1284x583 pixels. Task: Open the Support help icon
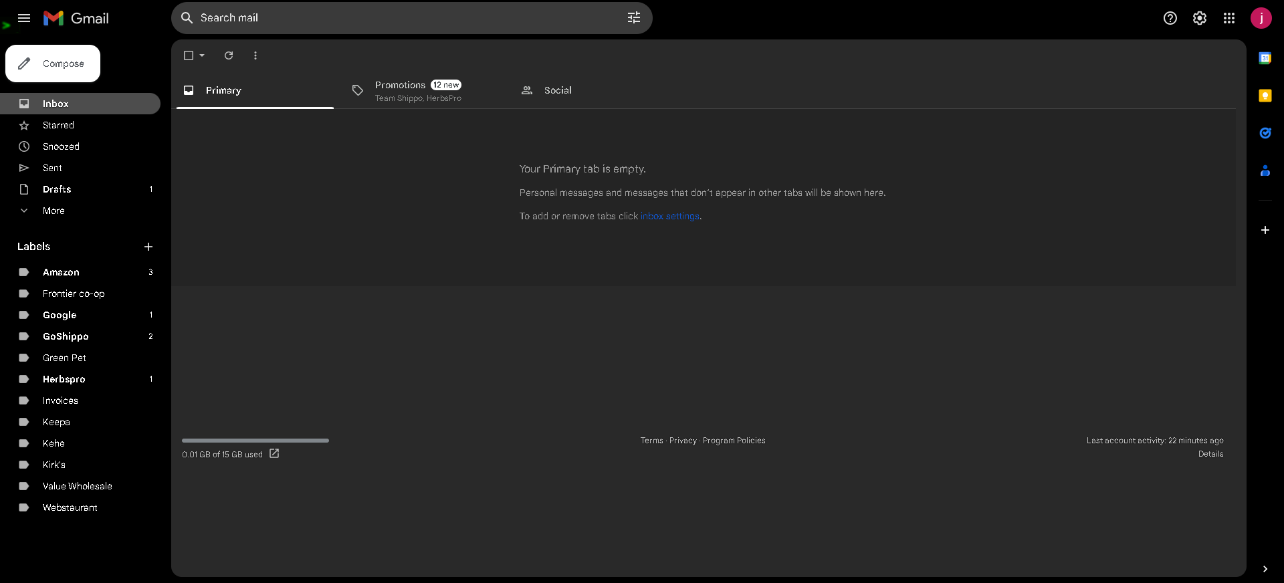tap(1170, 18)
